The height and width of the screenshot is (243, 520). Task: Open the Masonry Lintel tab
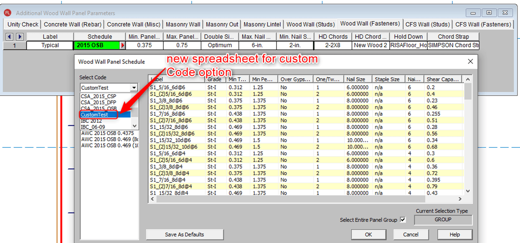[262, 25]
